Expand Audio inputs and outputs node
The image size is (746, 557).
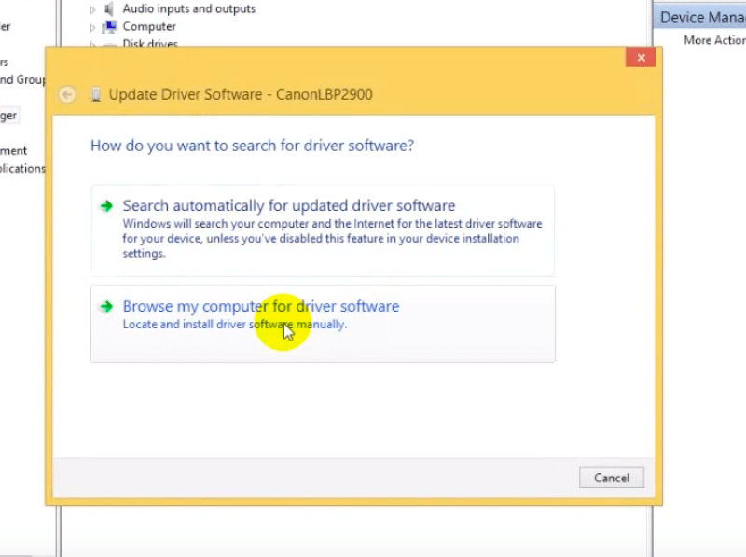92,9
